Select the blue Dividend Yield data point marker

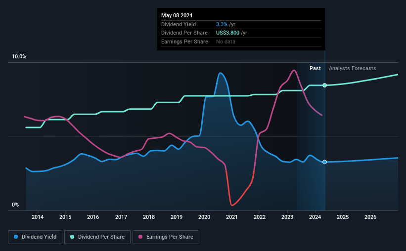point(324,162)
